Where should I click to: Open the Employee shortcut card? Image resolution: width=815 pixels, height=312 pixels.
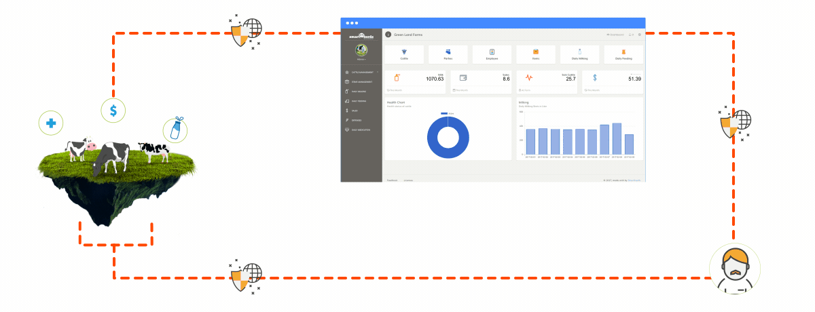coord(492,54)
